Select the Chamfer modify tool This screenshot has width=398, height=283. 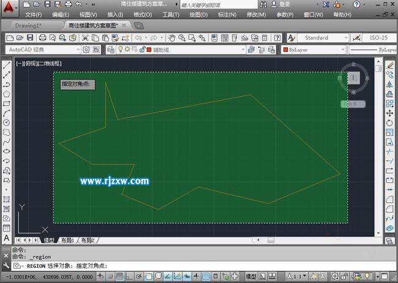[390, 200]
